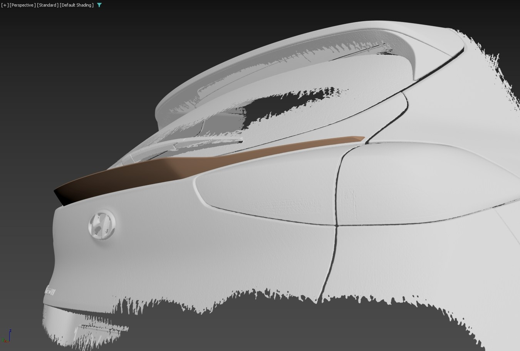Click the blue Z axis label
This screenshot has height=351, width=520.
point(10,331)
